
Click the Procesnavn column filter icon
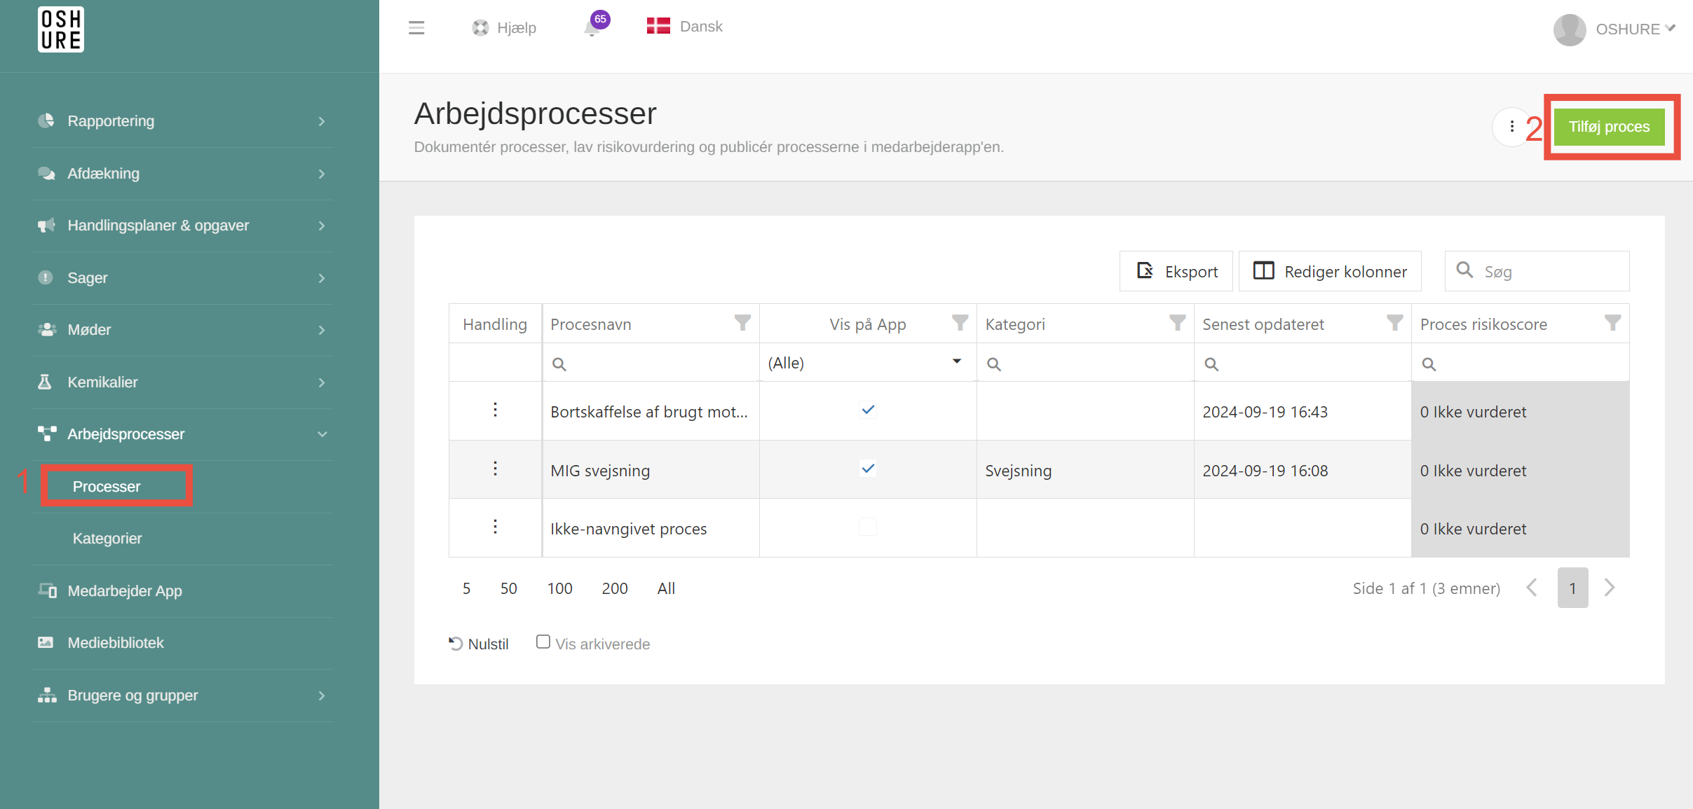point(742,323)
